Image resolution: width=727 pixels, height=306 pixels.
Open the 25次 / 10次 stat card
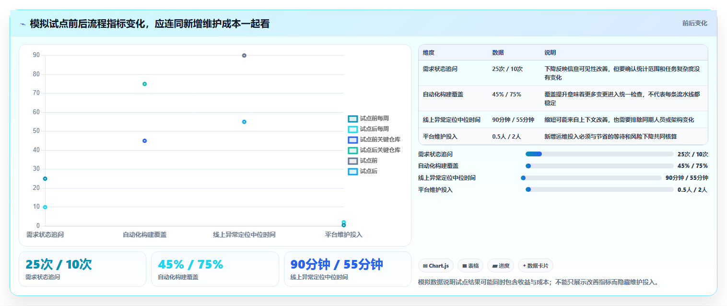[x=82, y=269]
